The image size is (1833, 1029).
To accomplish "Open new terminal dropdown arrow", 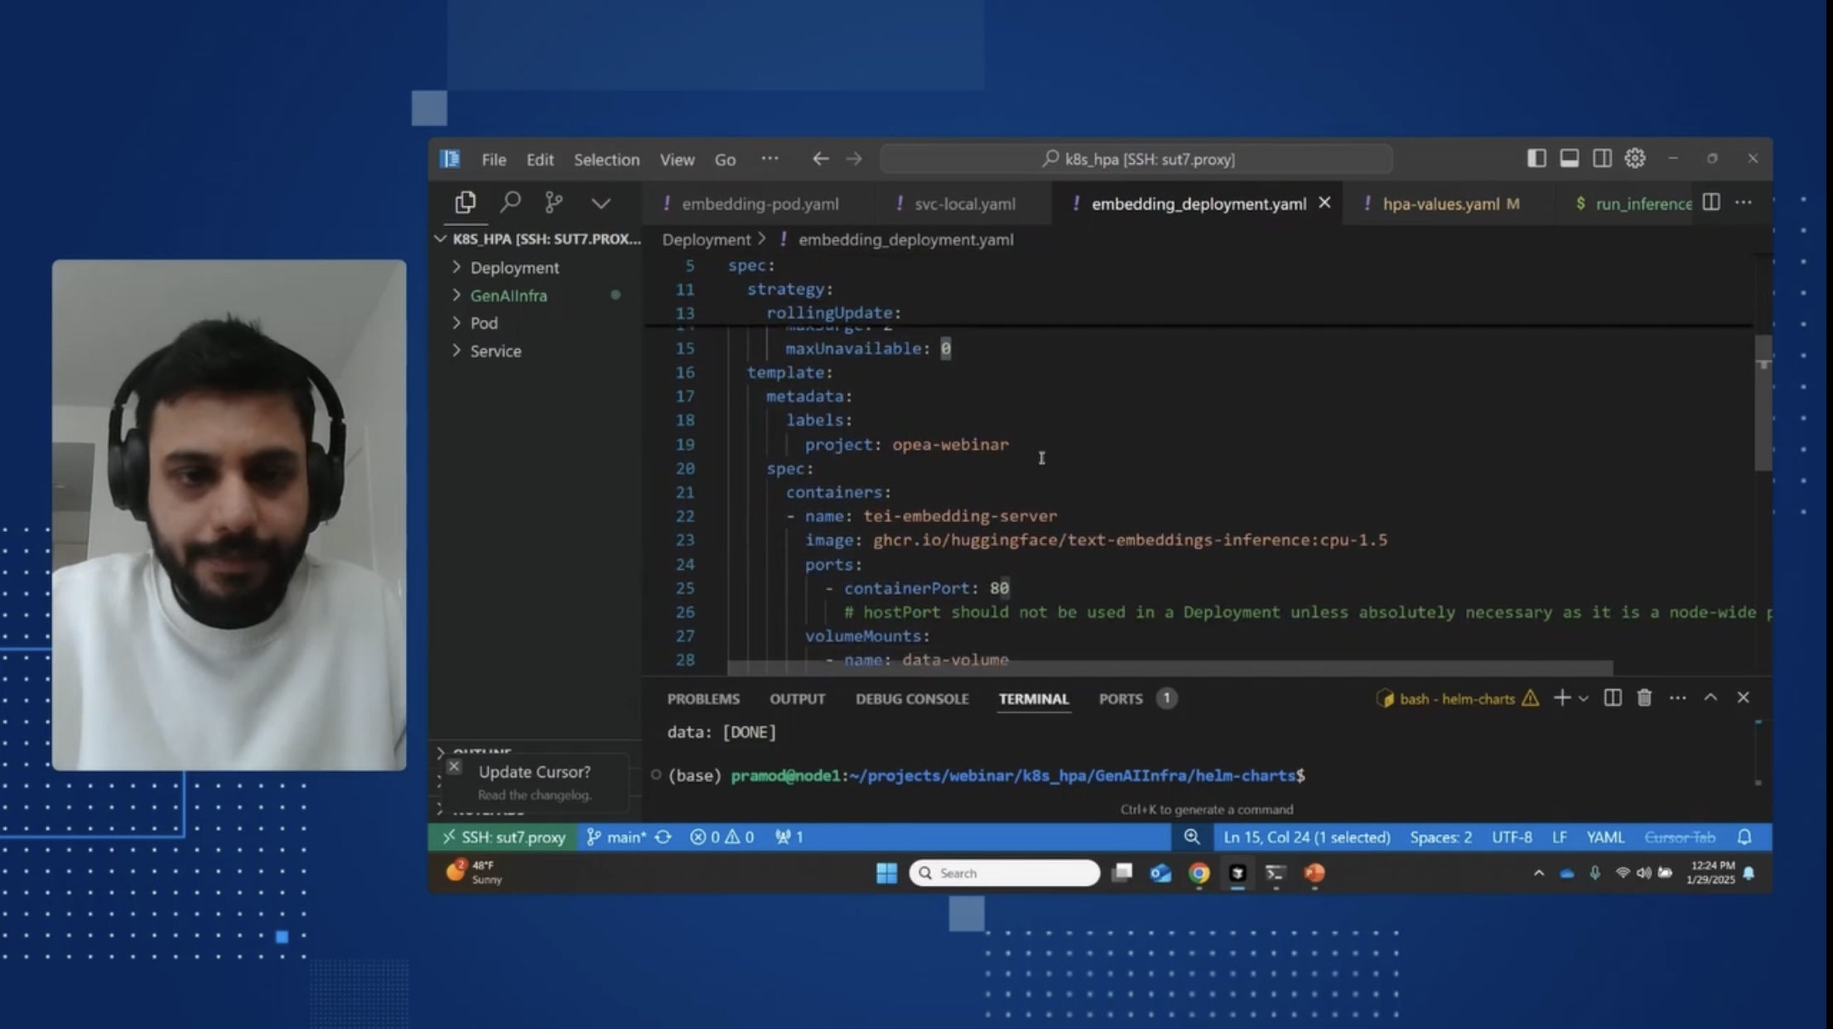I will click(x=1583, y=698).
